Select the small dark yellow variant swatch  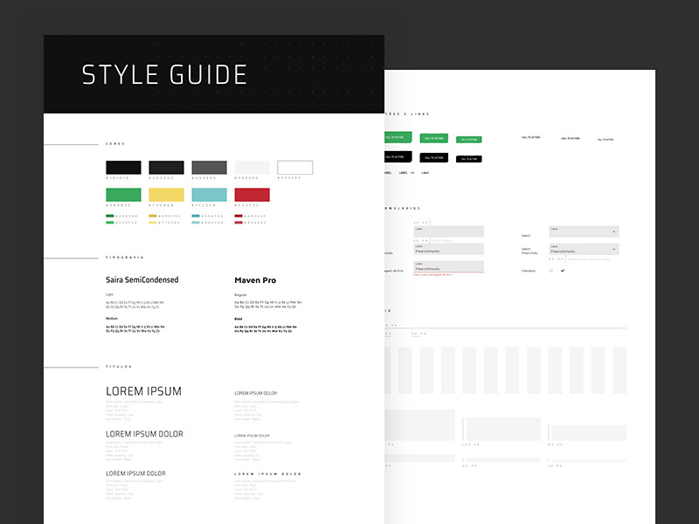[152, 216]
